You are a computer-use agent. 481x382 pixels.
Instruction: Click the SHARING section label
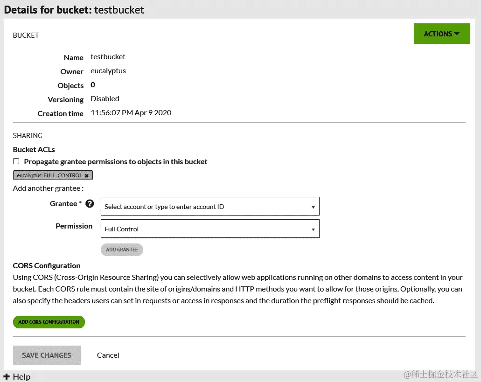click(28, 136)
